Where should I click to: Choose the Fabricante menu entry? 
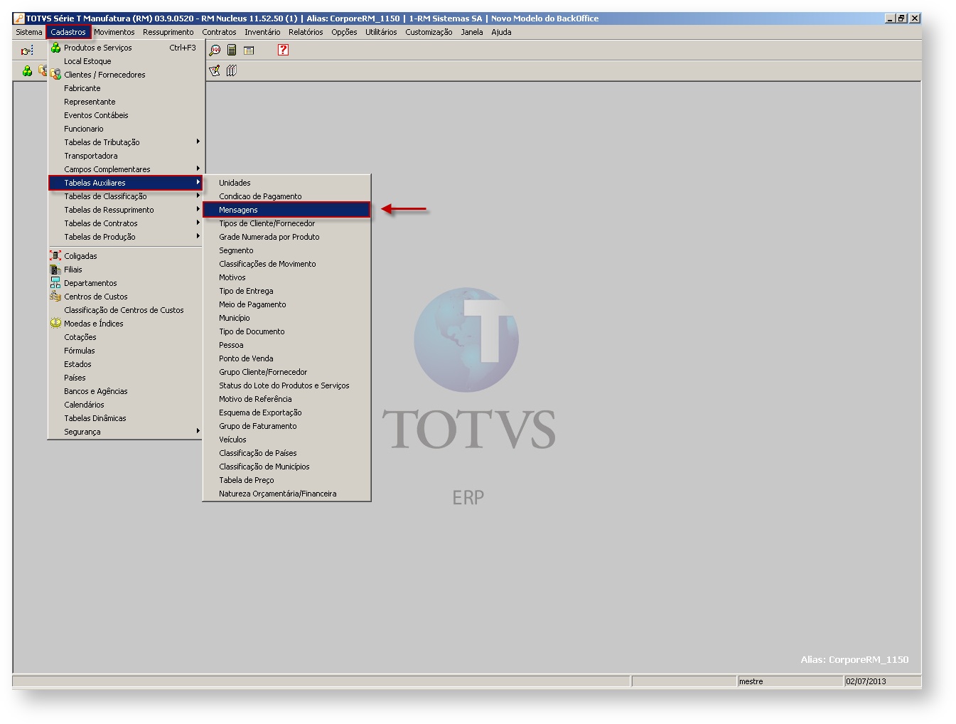[126, 88]
